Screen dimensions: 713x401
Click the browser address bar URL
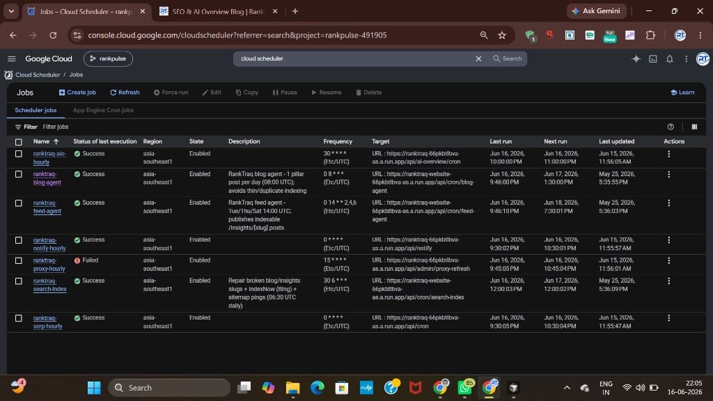[237, 35]
